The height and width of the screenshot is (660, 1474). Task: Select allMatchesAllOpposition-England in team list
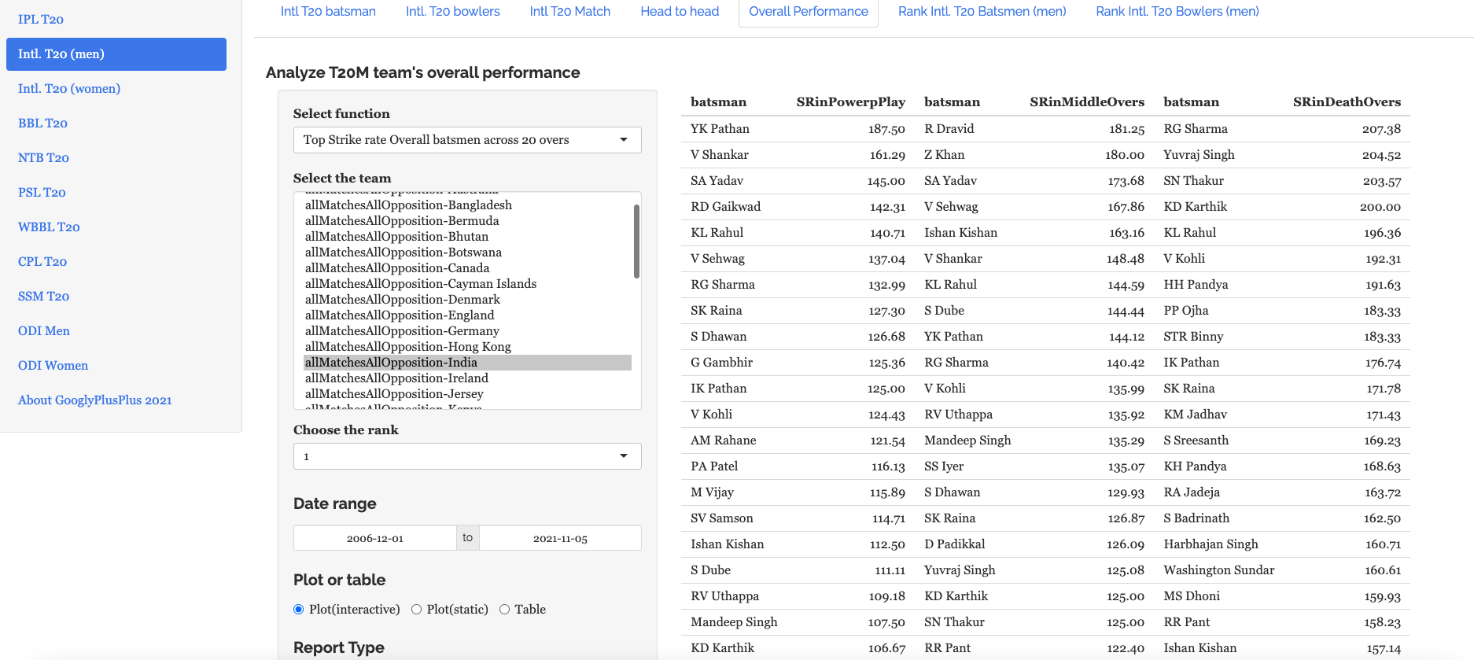click(400, 315)
